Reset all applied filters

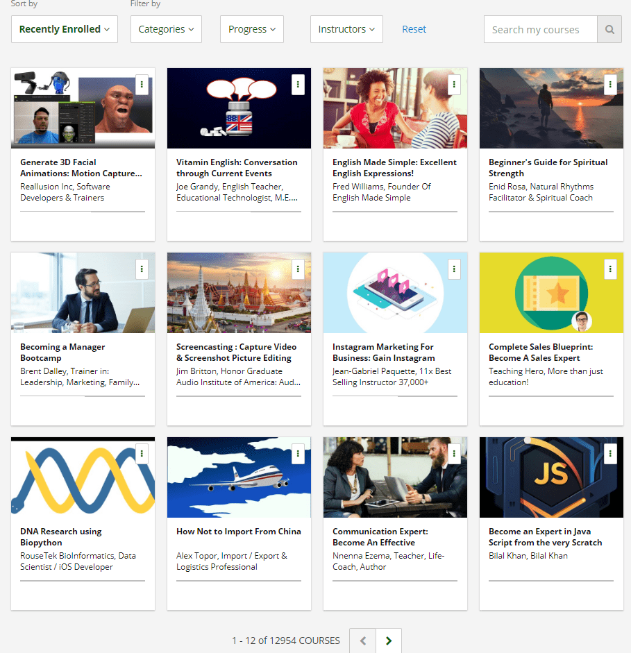[x=414, y=29]
